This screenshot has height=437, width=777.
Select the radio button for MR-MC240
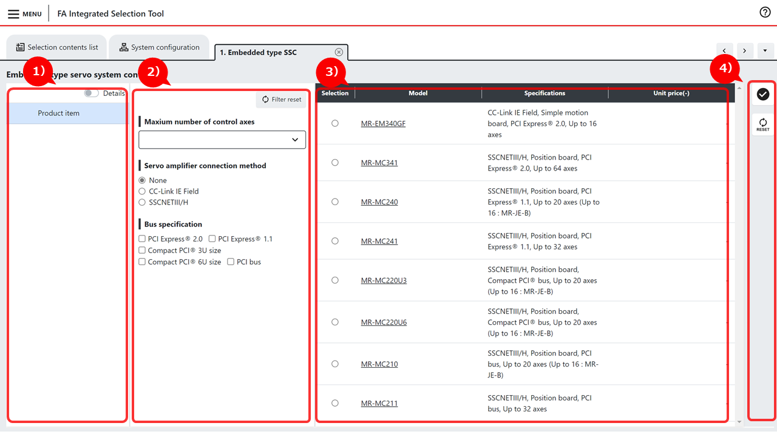tap(335, 202)
